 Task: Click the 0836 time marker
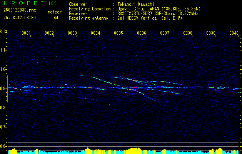(142, 33)
